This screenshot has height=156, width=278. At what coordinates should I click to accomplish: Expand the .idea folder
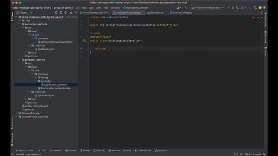coord(20,20)
